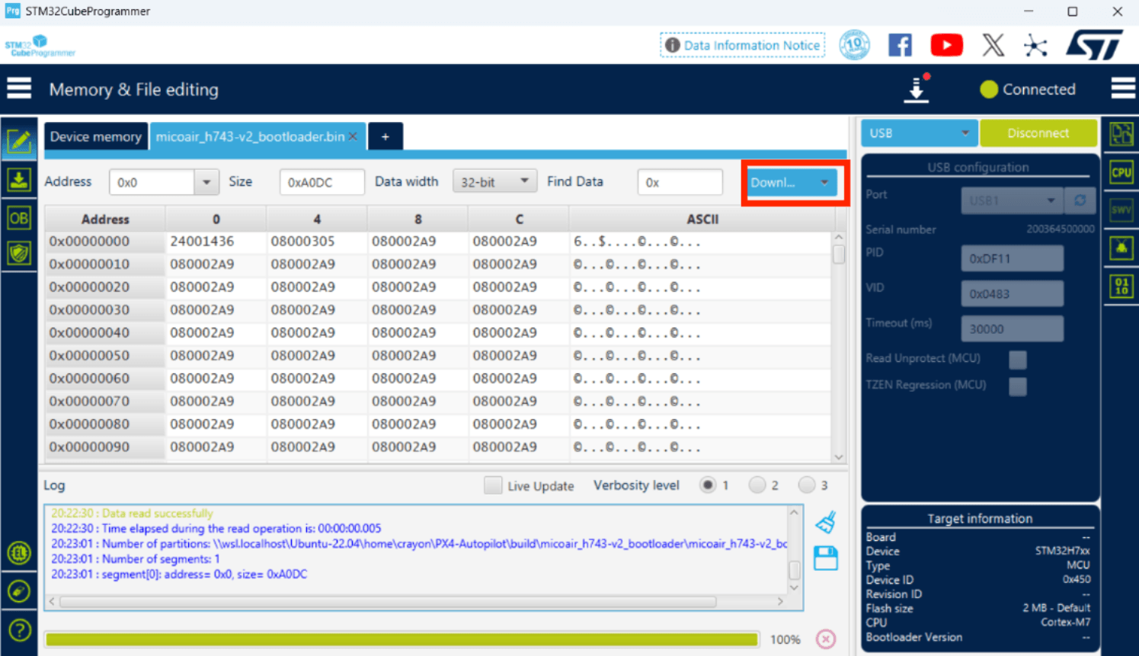Click the address row 0x00000050

(105, 356)
